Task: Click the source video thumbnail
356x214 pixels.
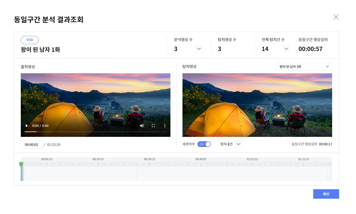Action: (95, 105)
